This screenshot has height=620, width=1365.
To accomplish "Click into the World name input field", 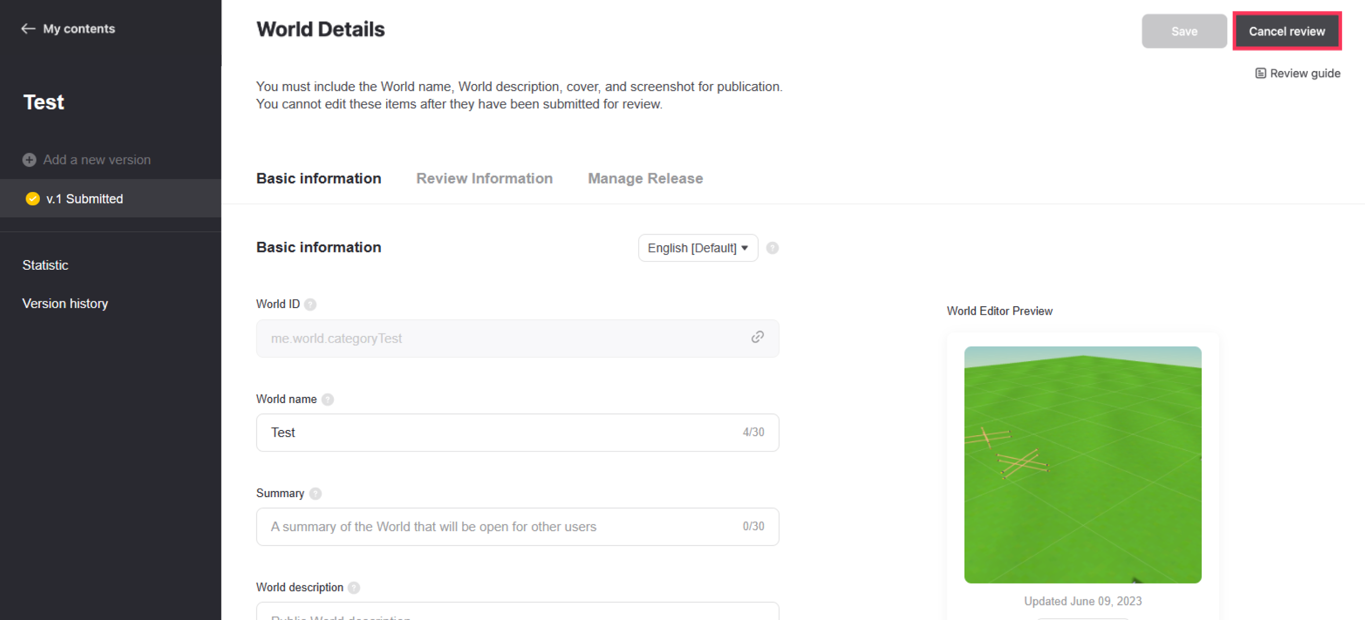I will click(x=498, y=432).
